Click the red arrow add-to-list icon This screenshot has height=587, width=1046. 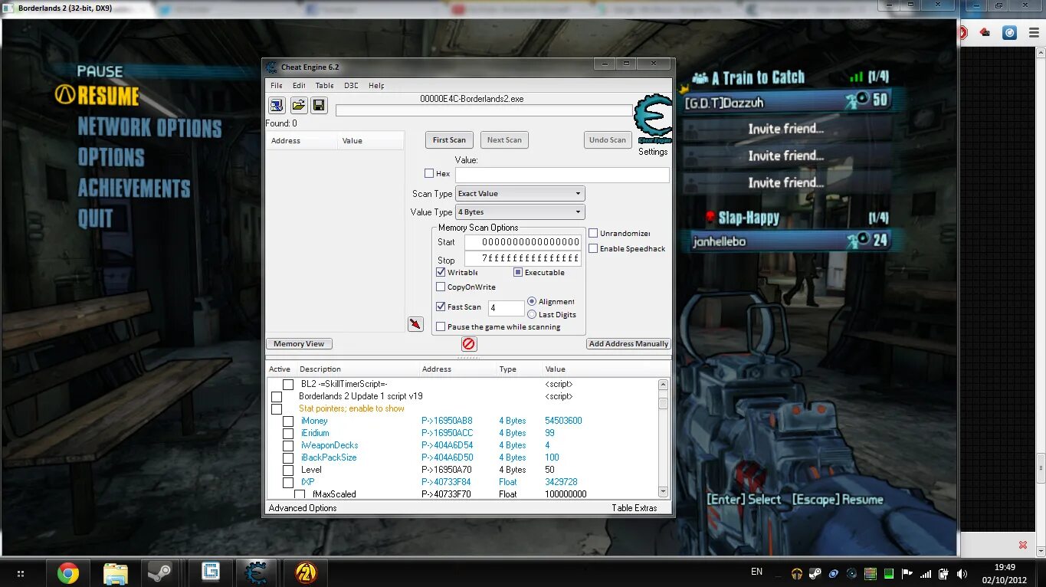(x=415, y=324)
